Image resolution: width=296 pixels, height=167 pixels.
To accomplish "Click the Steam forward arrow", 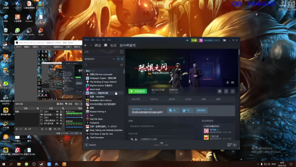I will (x=91, y=45).
